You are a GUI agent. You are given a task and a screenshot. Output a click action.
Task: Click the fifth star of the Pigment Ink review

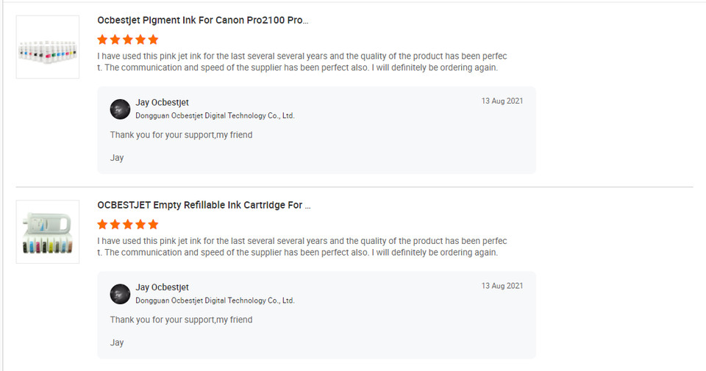153,40
